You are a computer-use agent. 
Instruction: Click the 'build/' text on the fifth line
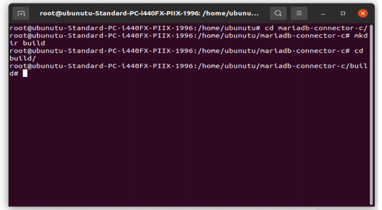click(x=23, y=58)
